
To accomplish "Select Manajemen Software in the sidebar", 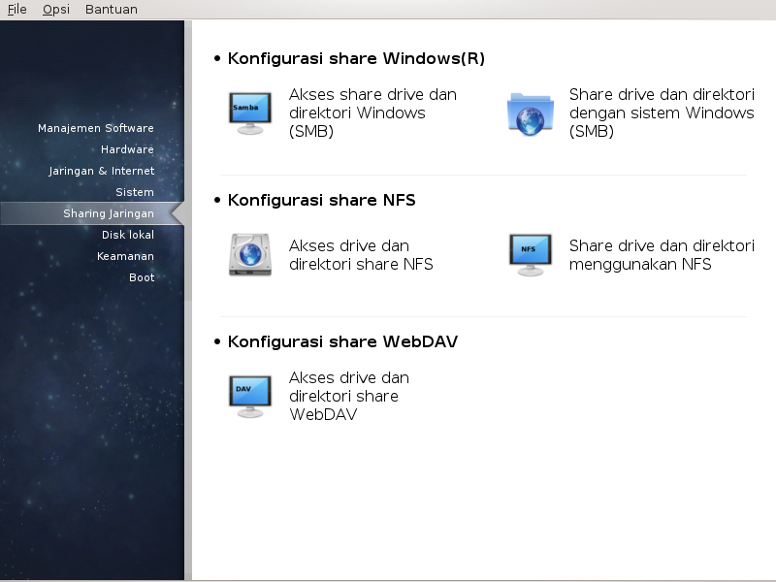I will tap(96, 128).
